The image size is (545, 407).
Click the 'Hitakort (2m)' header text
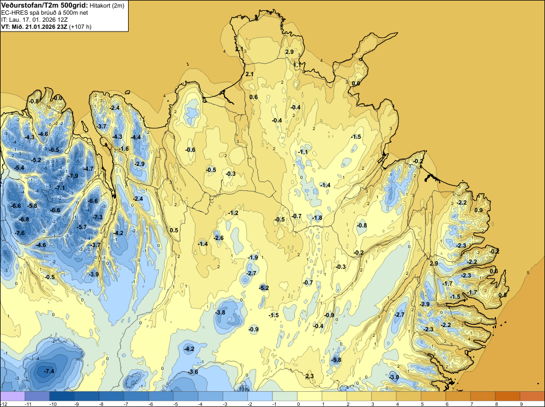click(x=107, y=5)
